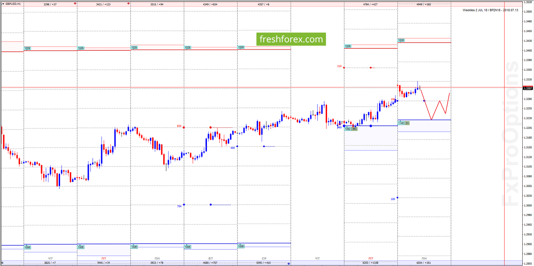Open the GBPUSD,H1 chart symbol dropdown arrow
The height and width of the screenshot is (266, 534).
[3, 4]
